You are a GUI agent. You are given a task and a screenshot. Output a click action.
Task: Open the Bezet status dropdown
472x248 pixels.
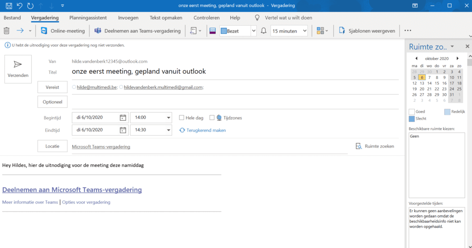coord(254,31)
